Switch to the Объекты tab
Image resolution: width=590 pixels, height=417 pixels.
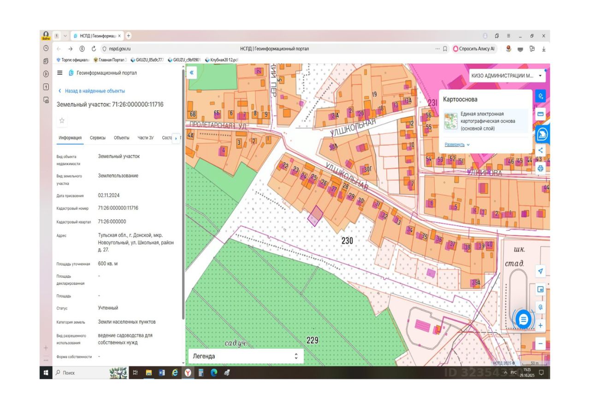[x=122, y=138]
